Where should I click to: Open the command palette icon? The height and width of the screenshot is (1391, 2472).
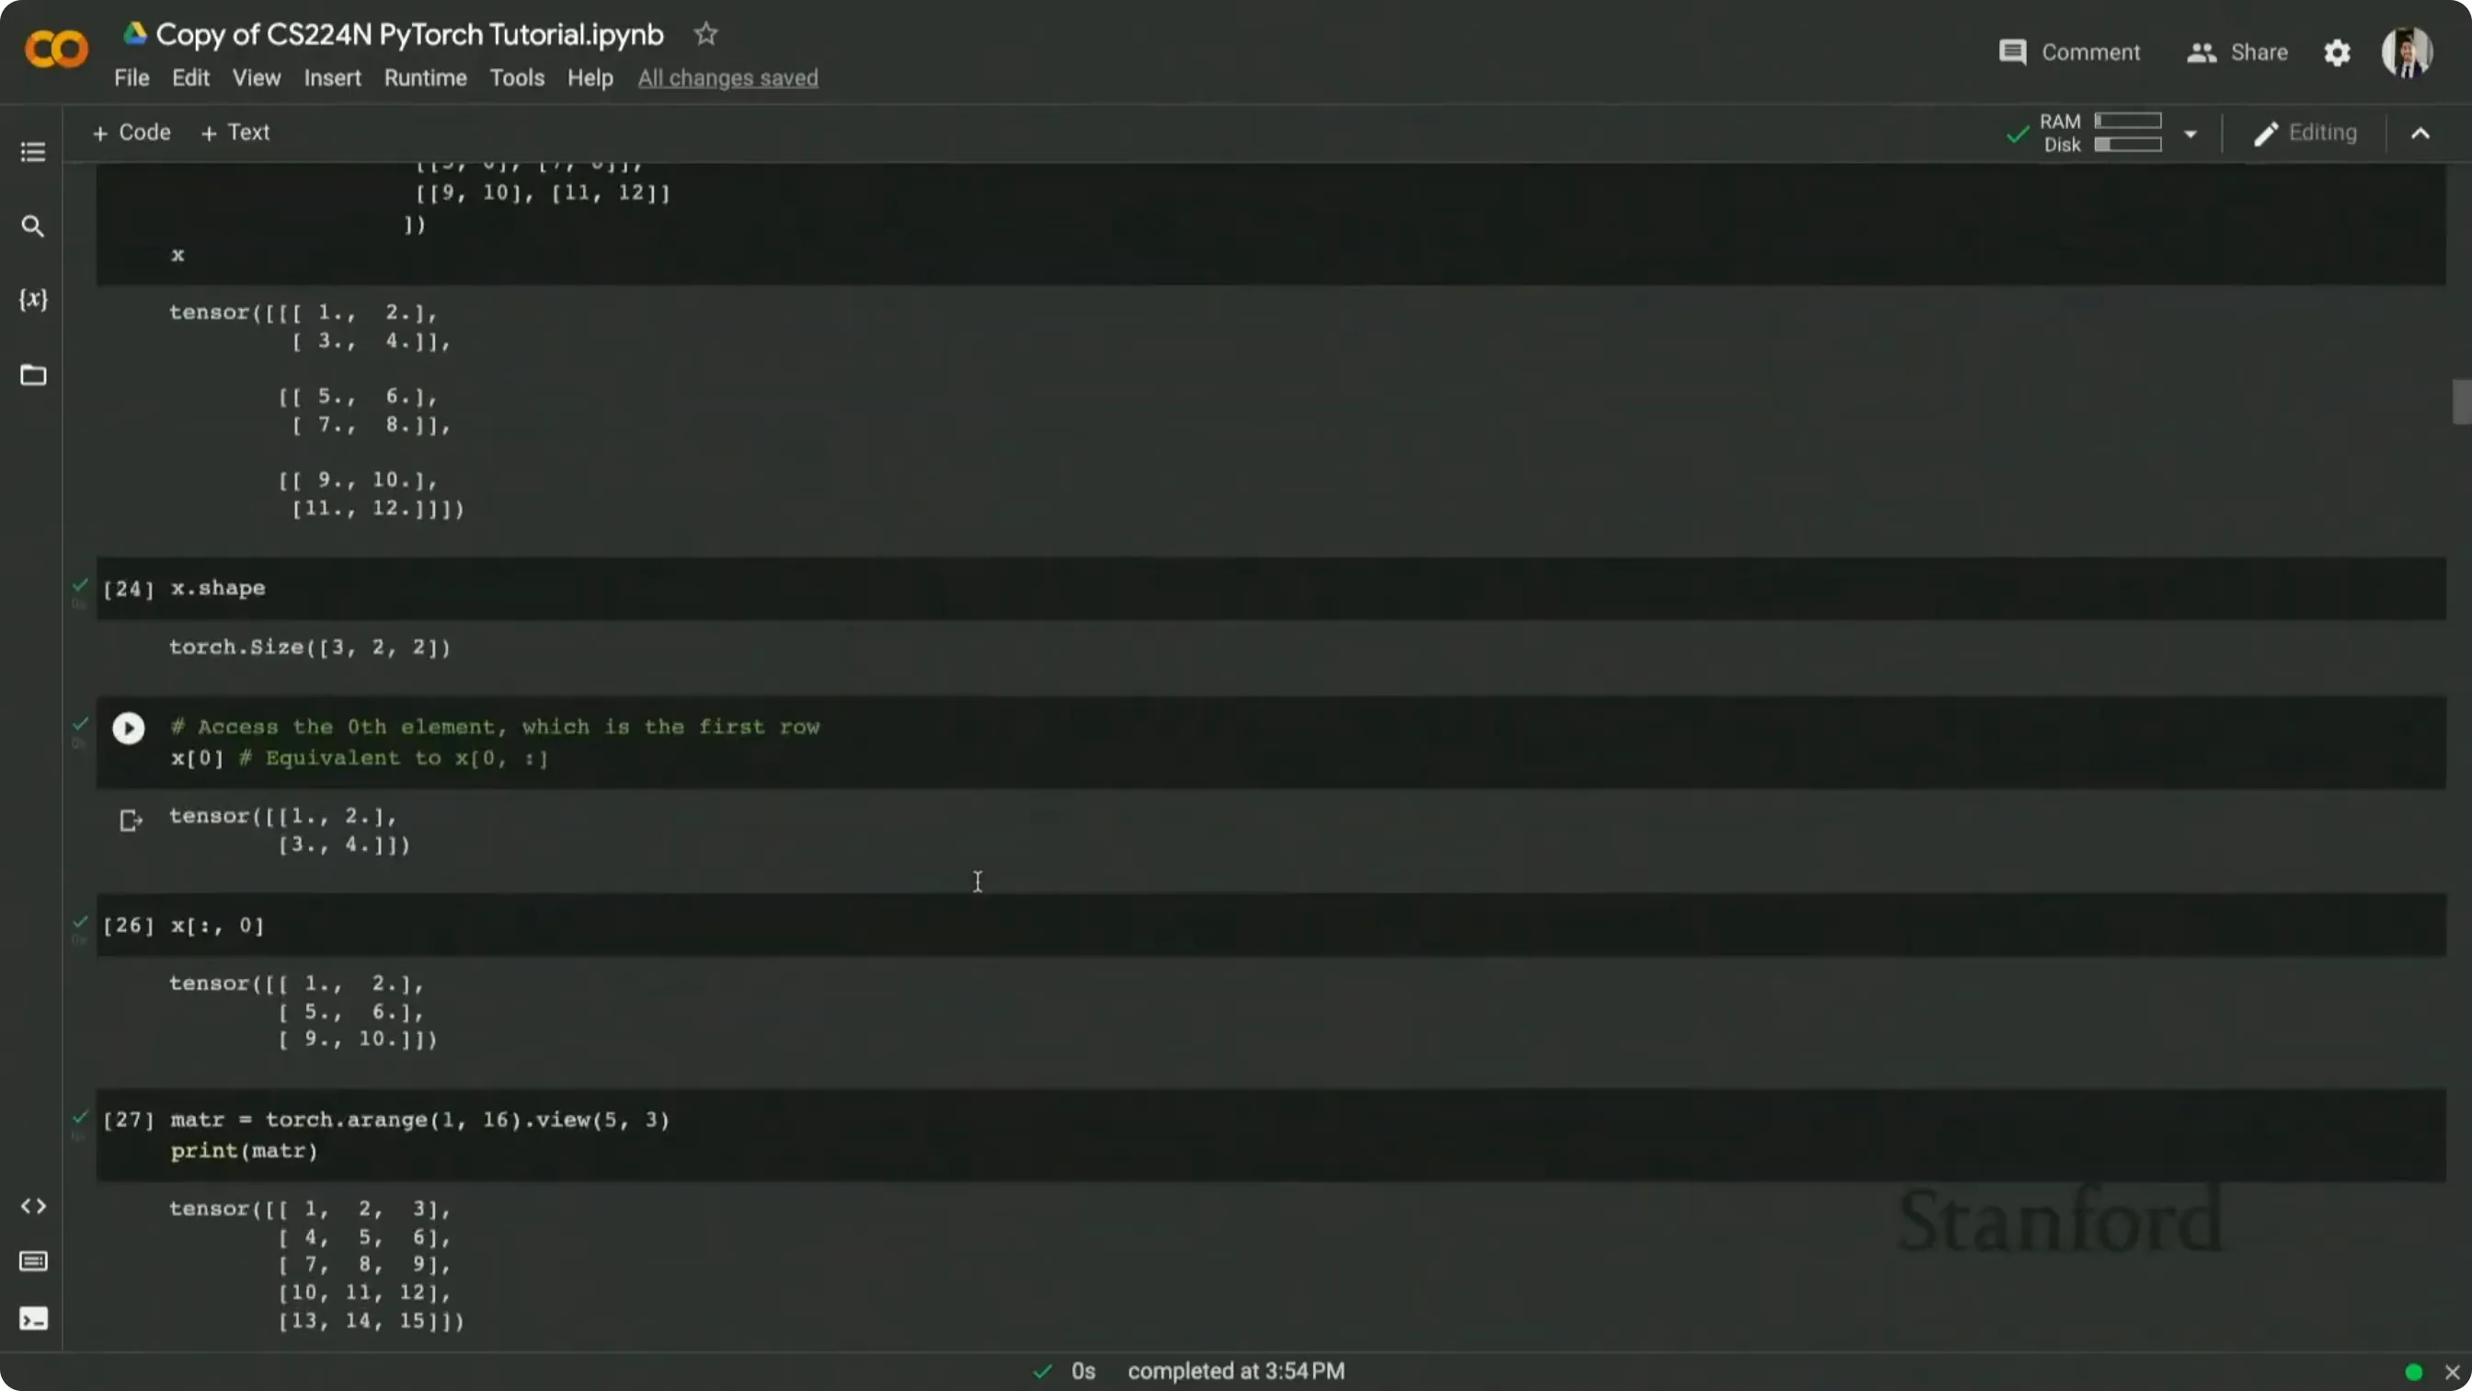32,1261
